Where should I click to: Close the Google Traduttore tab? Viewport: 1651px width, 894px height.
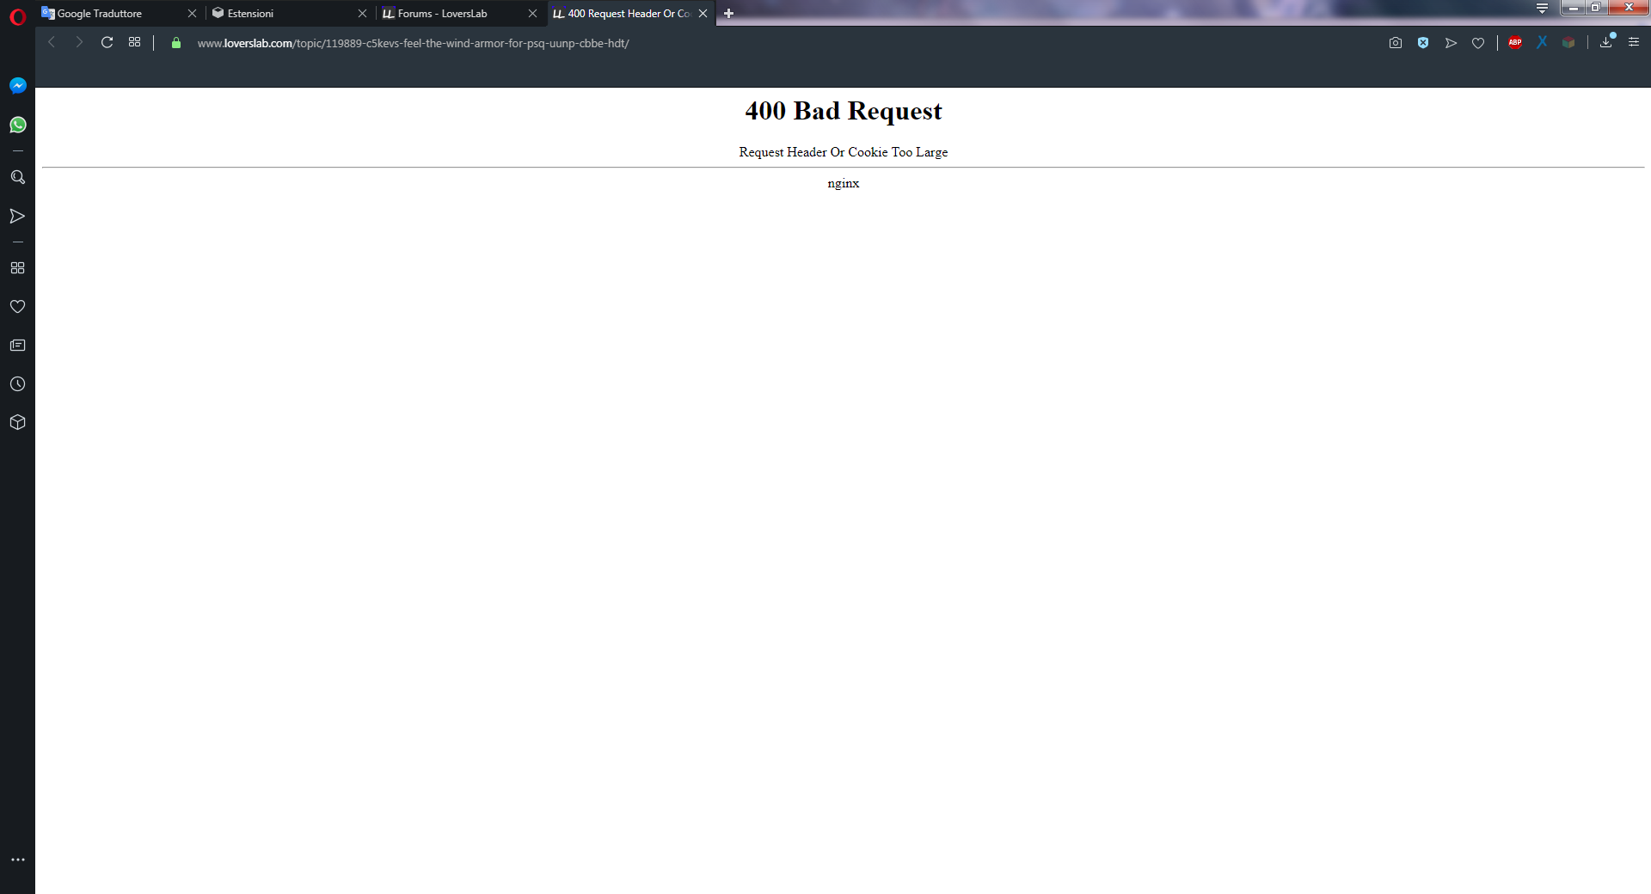point(192,14)
